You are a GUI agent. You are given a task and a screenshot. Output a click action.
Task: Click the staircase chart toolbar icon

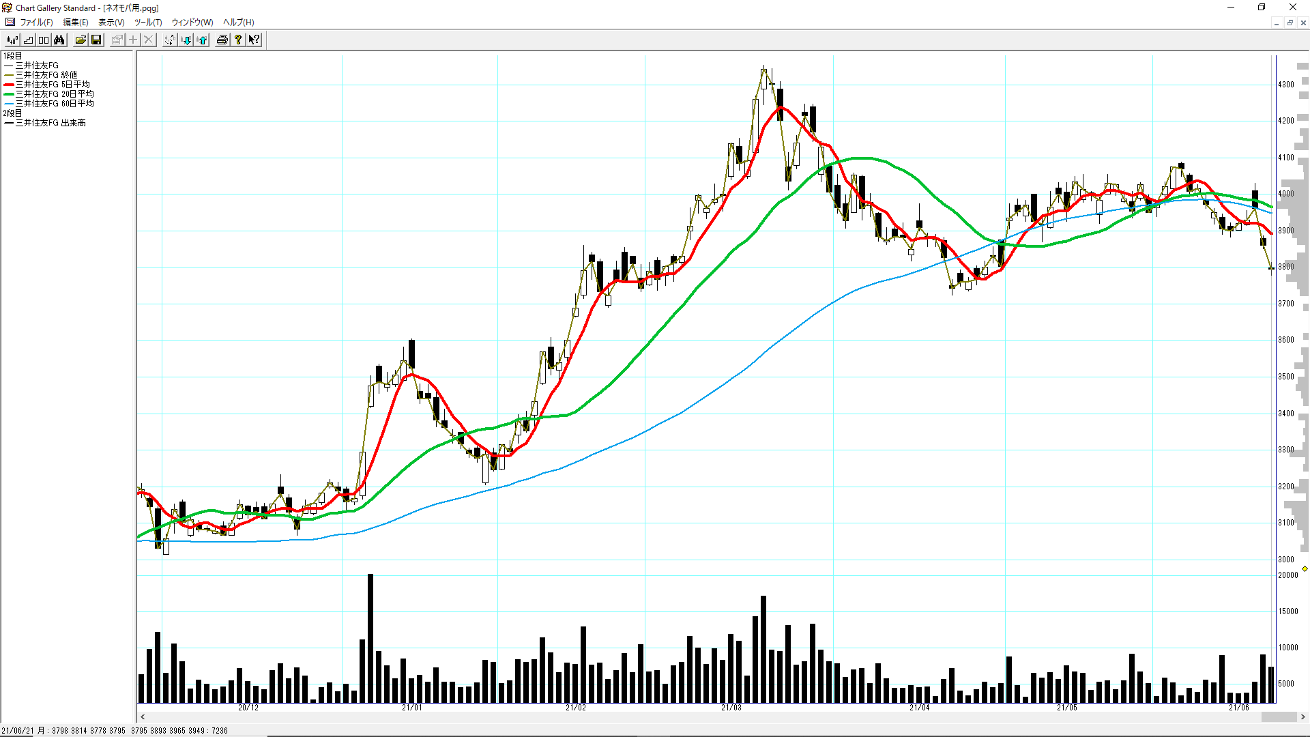point(28,40)
